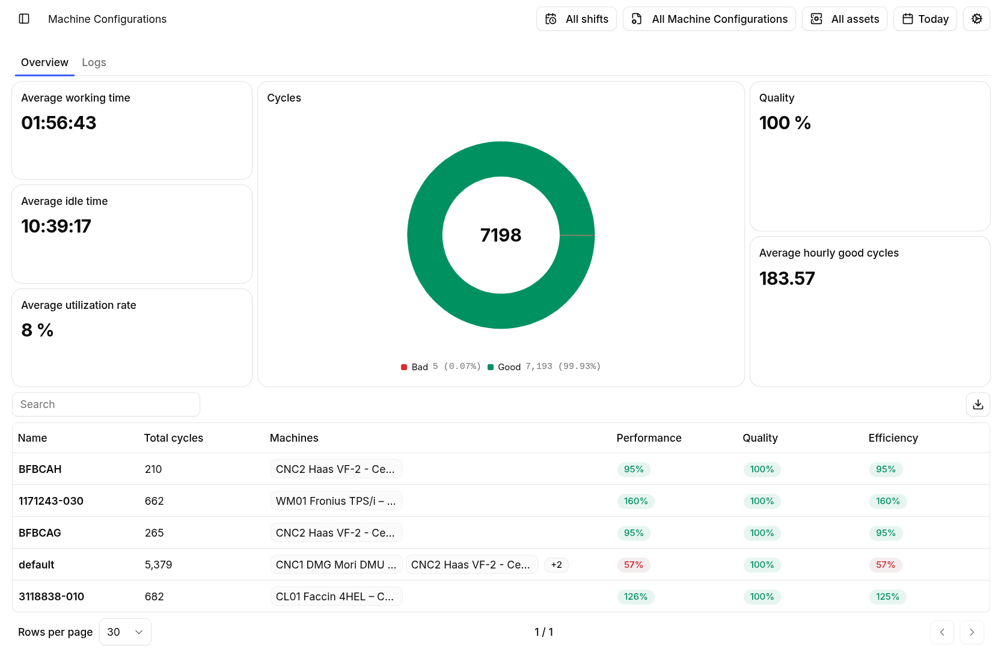Screen dimensions: 998x649
Task: Click the 662 total cycles cell
Action: coord(154,501)
